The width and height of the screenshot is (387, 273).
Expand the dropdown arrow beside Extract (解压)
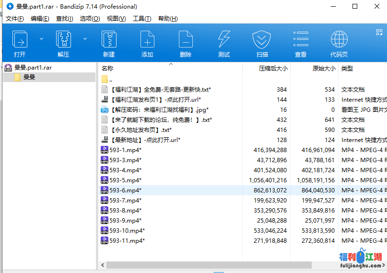[85, 39]
